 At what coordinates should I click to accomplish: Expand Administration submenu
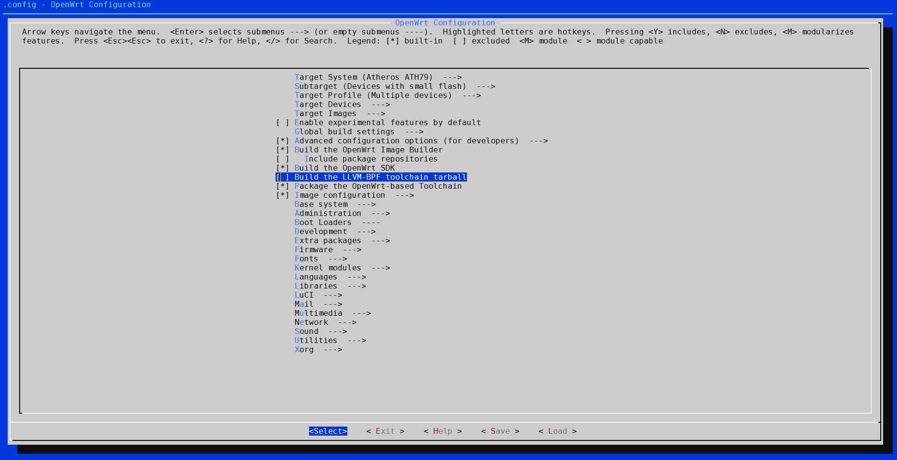click(342, 214)
